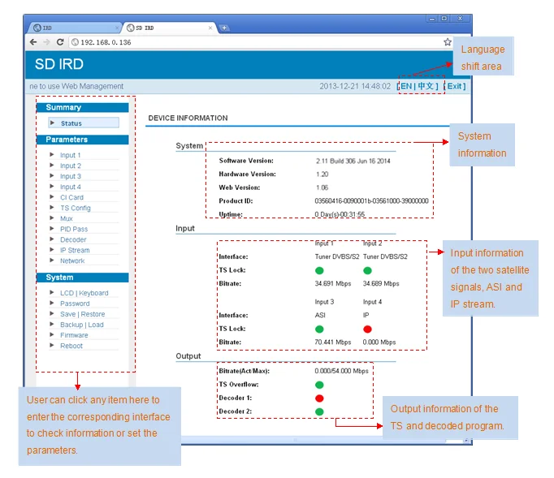Expand the Input 1 arrow in Parameters
Screen dimensions: 554x478
click(x=52, y=154)
